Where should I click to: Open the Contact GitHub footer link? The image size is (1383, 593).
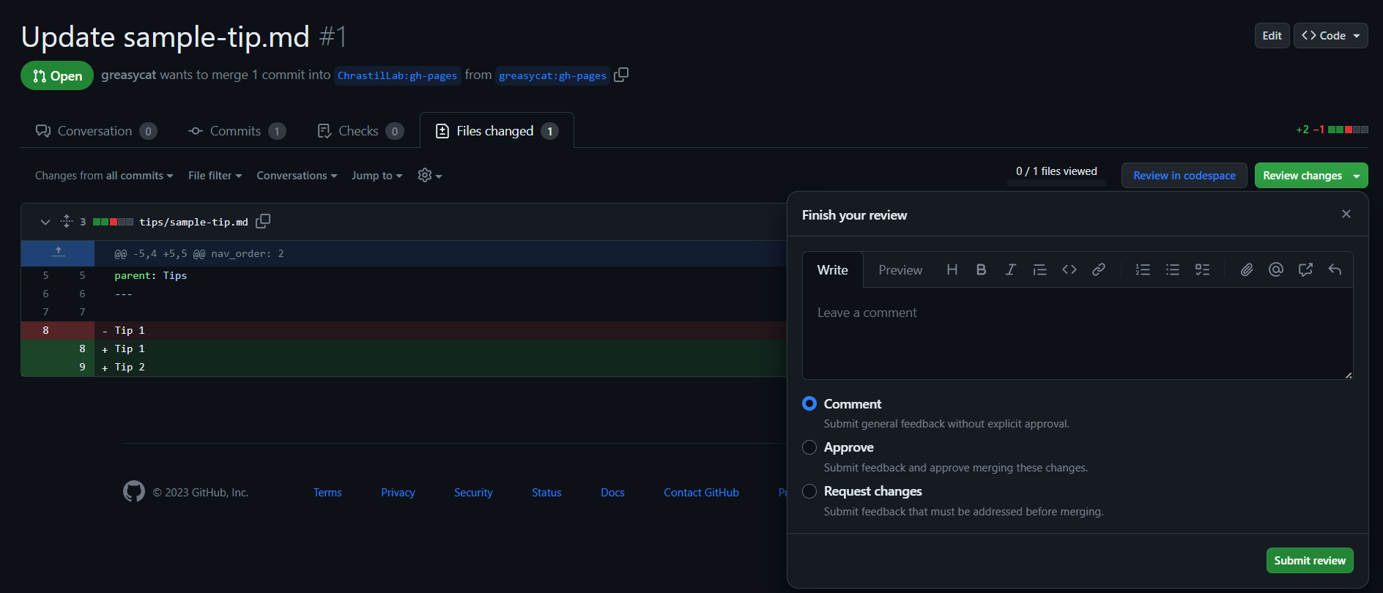701,492
